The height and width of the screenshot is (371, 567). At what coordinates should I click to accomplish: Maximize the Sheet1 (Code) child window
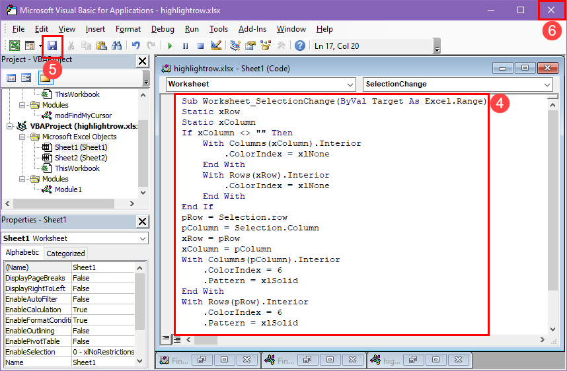coord(525,68)
